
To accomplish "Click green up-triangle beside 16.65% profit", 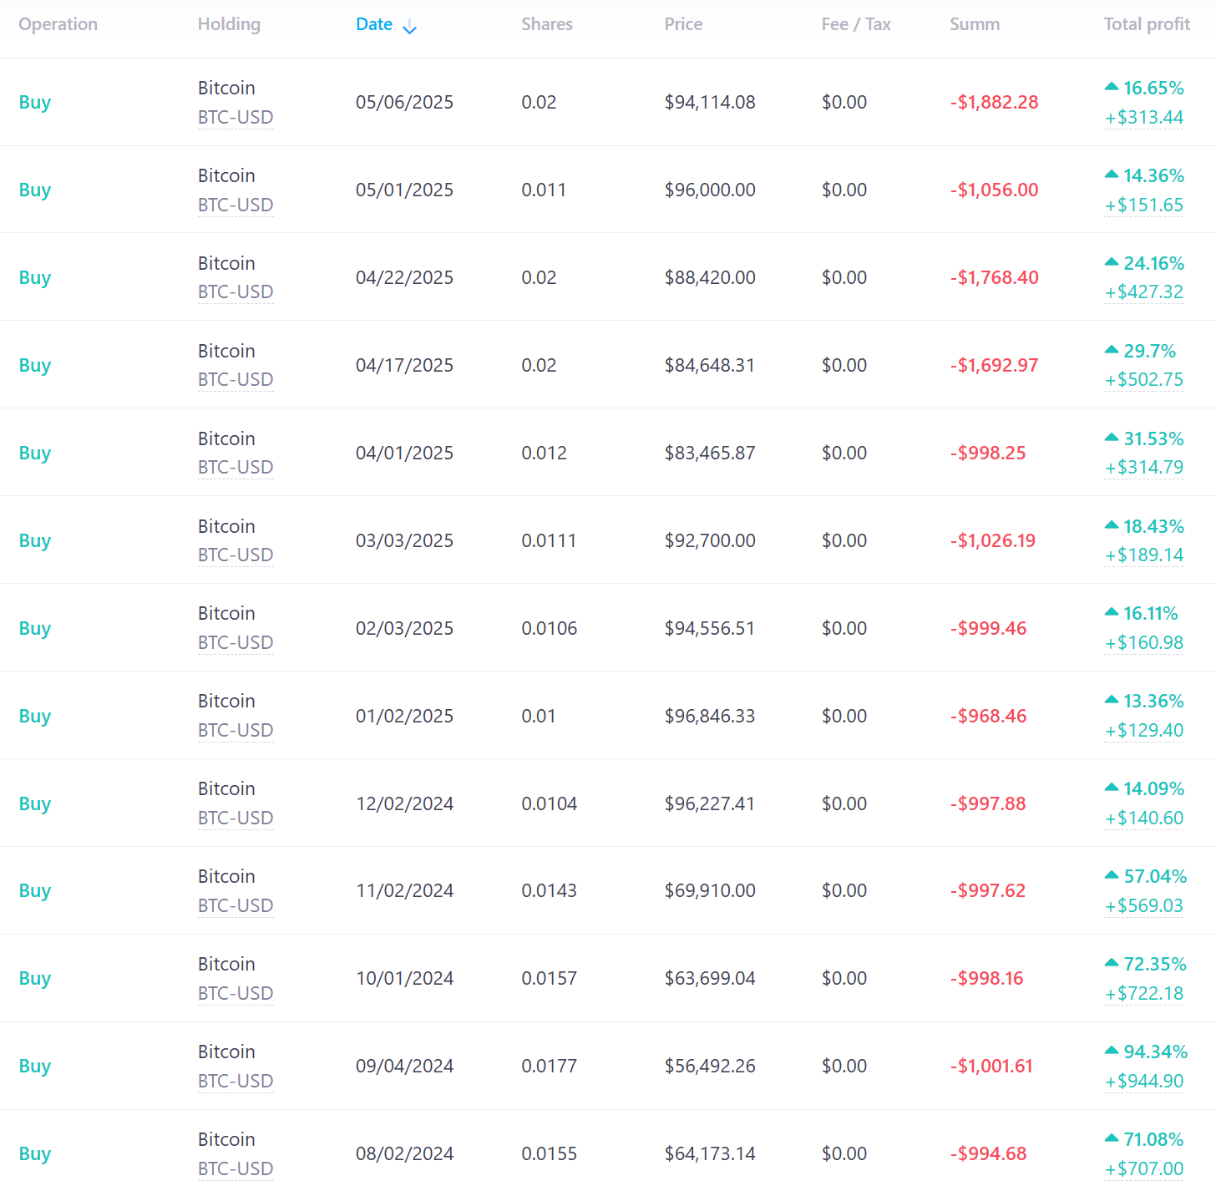I will (x=1111, y=87).
